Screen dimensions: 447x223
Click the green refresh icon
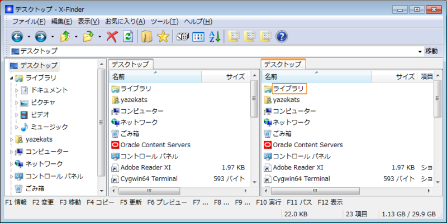click(128, 37)
